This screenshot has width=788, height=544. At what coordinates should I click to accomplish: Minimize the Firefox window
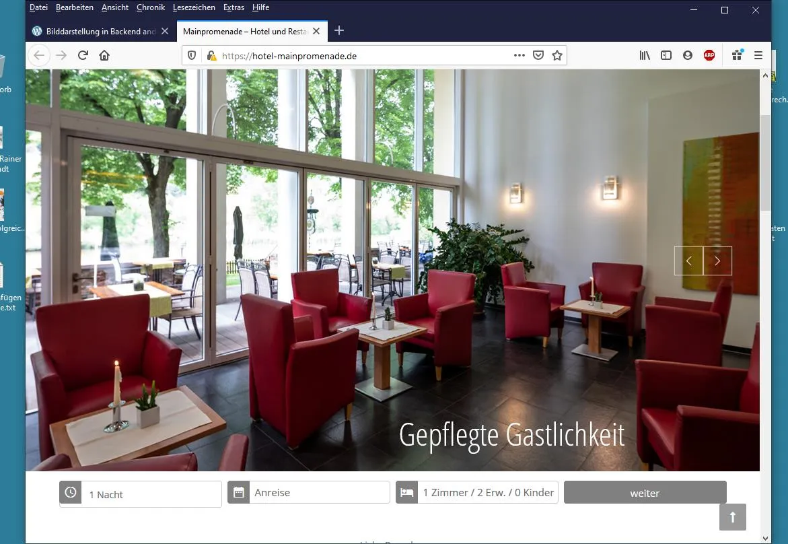[694, 10]
